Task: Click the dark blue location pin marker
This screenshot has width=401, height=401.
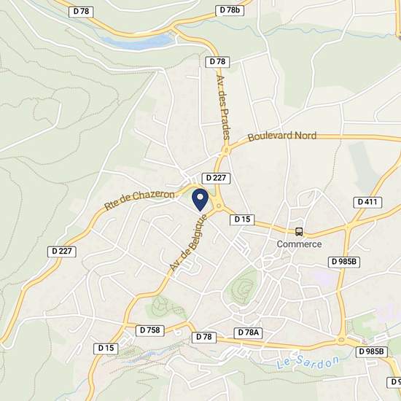Action: [x=200, y=200]
